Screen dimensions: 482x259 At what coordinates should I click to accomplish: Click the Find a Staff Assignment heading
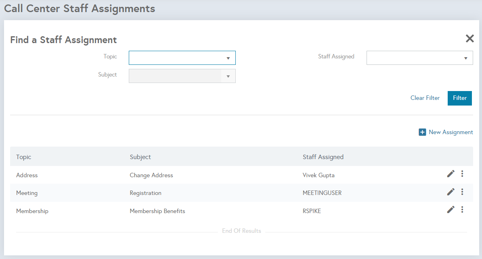coord(63,40)
